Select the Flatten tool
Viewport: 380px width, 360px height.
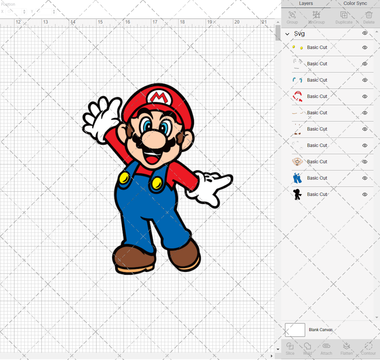(347, 349)
